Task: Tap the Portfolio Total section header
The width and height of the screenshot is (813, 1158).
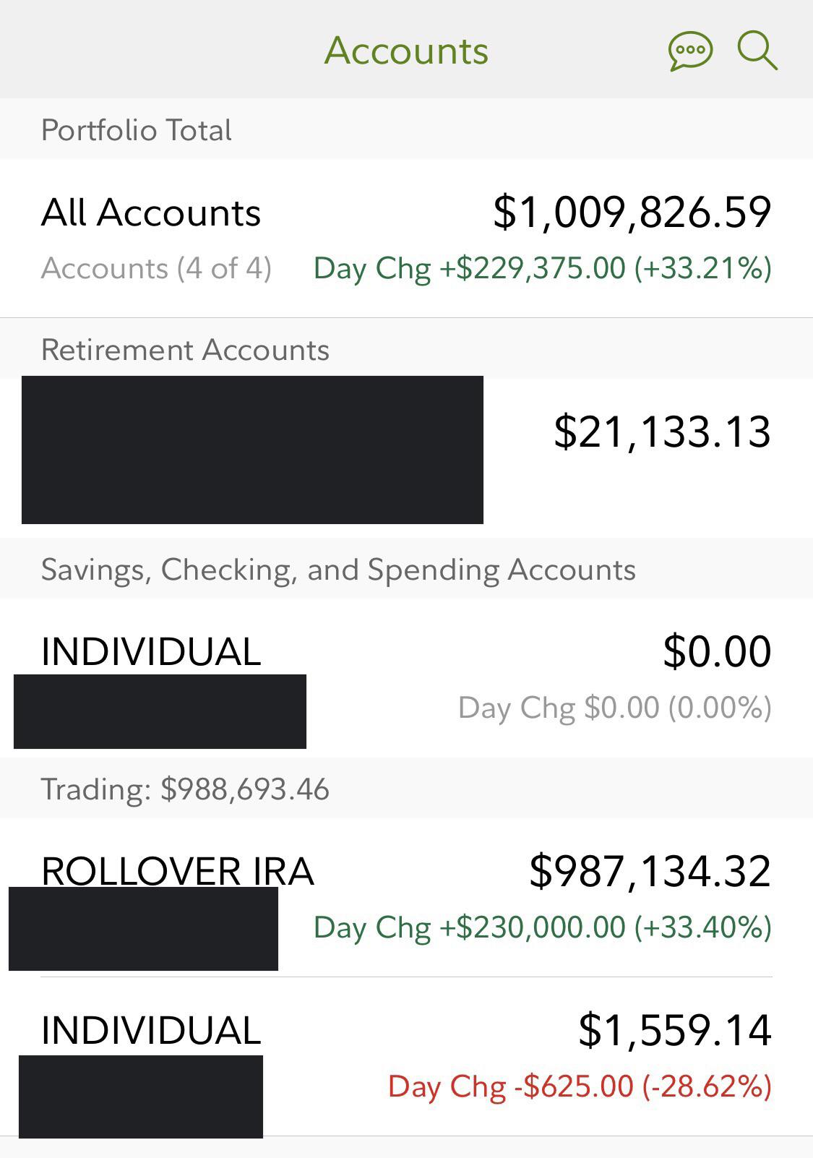Action: click(x=137, y=130)
